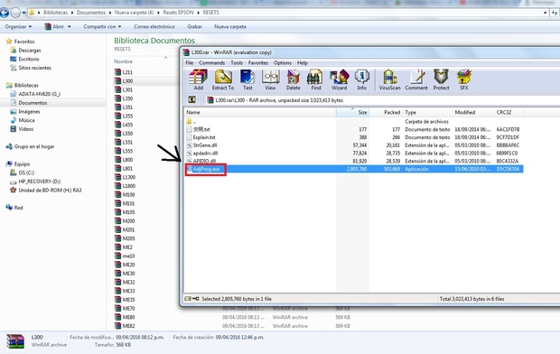
Task: Select the L211 archive icon in Explorer
Action: (117, 72)
